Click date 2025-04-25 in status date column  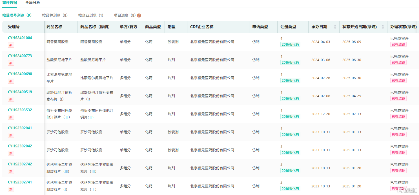[352, 96]
